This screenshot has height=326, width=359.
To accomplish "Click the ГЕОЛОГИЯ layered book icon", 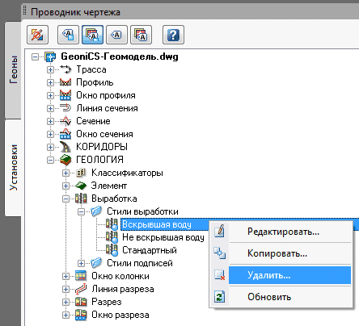I will click(x=65, y=160).
